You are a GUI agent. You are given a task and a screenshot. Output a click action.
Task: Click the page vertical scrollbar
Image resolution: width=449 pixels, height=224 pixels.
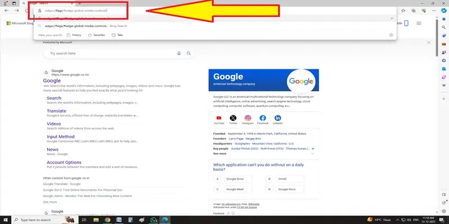click(x=437, y=37)
